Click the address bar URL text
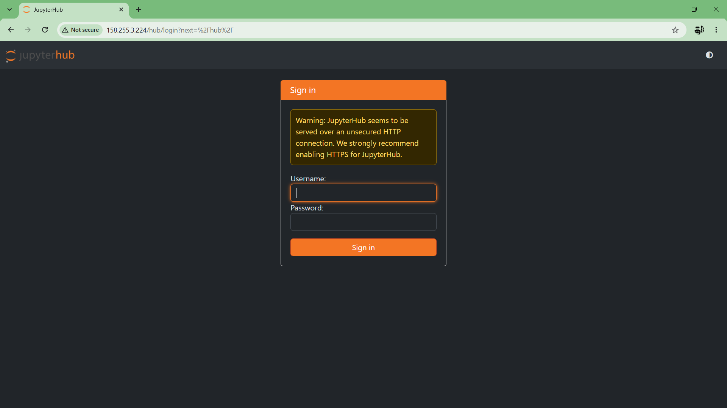 [x=170, y=30]
